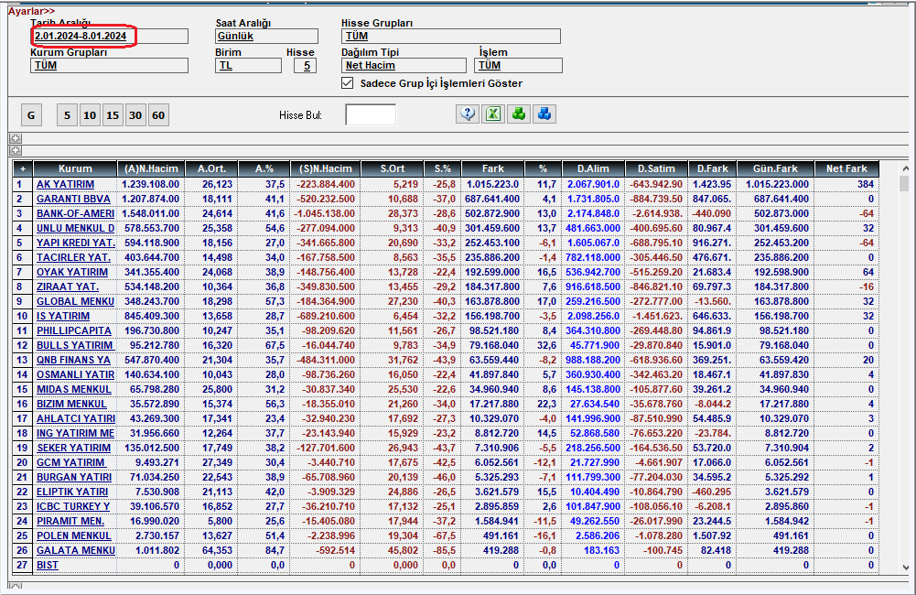Screen dimensions: 916x595
Task: Open the Kurum Grupları TÜM selector
Action: click(109, 66)
